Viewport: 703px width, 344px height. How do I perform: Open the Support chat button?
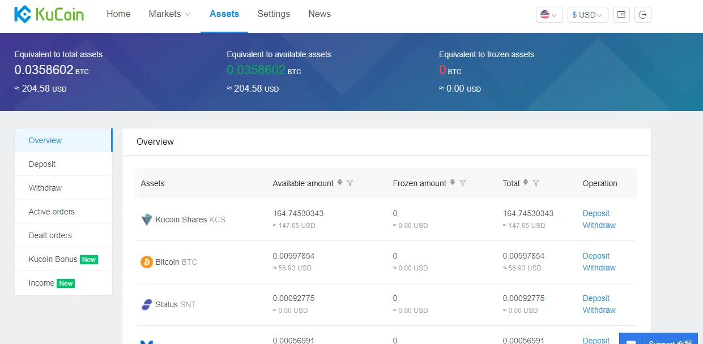tap(658, 339)
